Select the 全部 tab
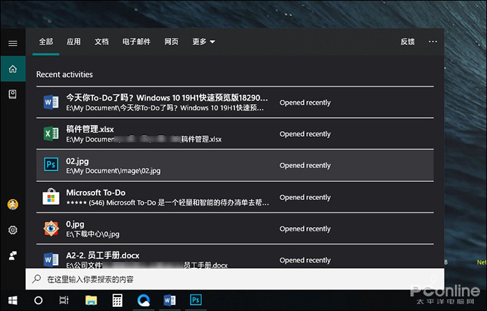The width and height of the screenshot is (487, 311). 46,42
